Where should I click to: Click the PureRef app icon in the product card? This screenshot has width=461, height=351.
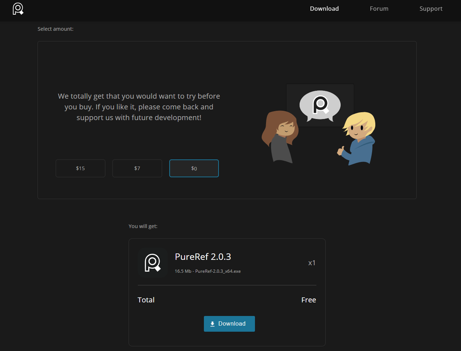pyautogui.click(x=152, y=263)
